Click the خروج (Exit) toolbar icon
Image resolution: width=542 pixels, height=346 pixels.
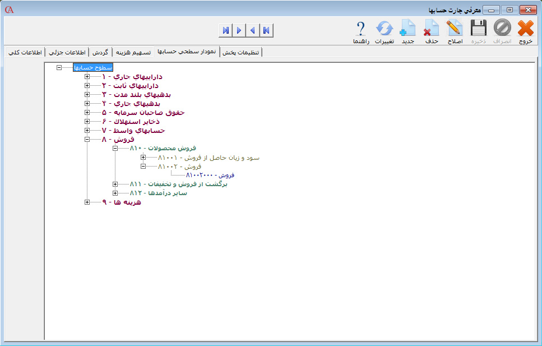pyautogui.click(x=525, y=28)
